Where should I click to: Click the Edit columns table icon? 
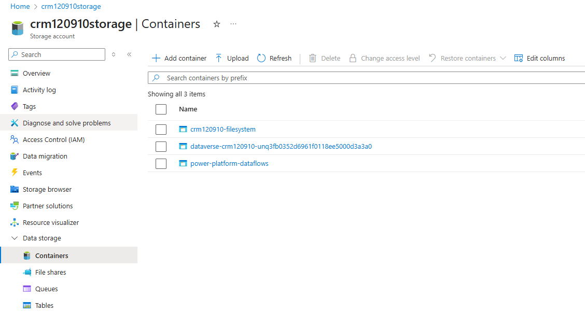tap(519, 58)
